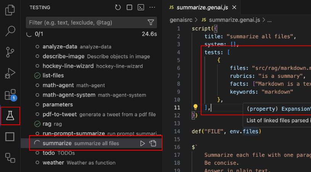
Task: Click the TESTING panel title
Action: (x=40, y=8)
